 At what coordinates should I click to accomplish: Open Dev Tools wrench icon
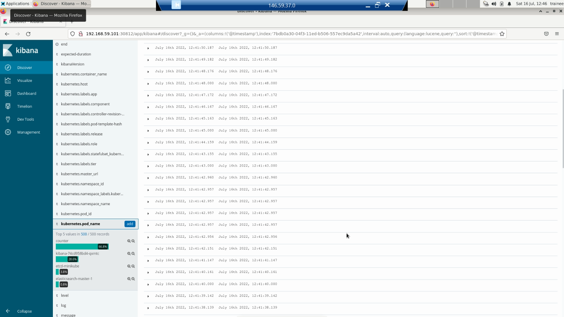pos(8,119)
